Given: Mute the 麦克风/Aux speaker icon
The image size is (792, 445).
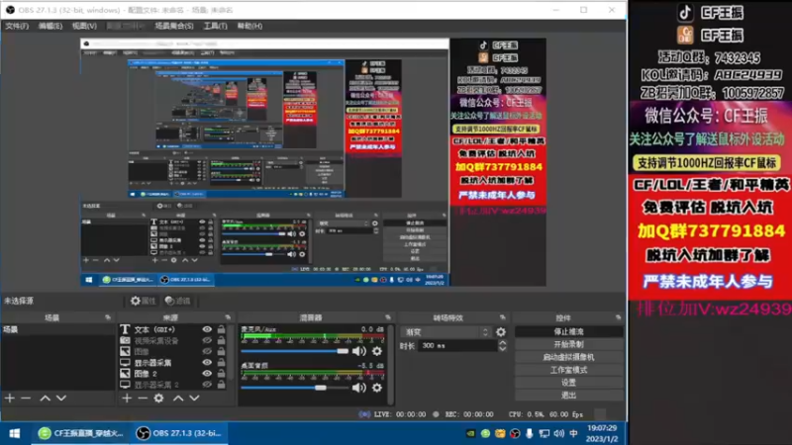Looking at the screenshot, I should point(359,351).
